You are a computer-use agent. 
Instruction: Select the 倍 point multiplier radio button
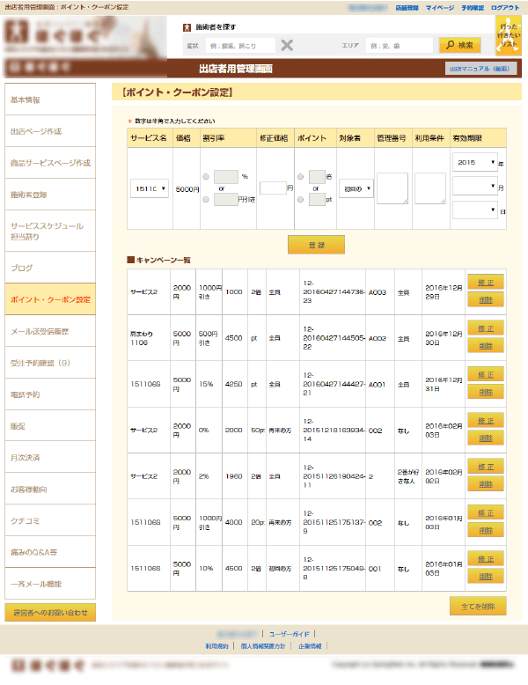point(301,177)
